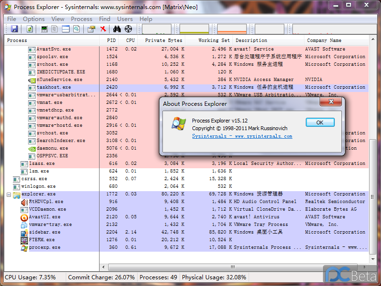Screen dimensions: 381x286
Task: Sort by the CPU column header
Action: [x=128, y=41]
